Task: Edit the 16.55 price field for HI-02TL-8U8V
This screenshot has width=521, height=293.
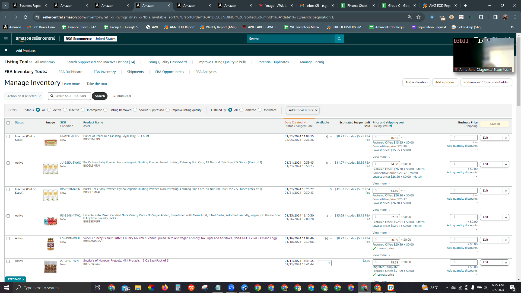Action: click(386, 138)
